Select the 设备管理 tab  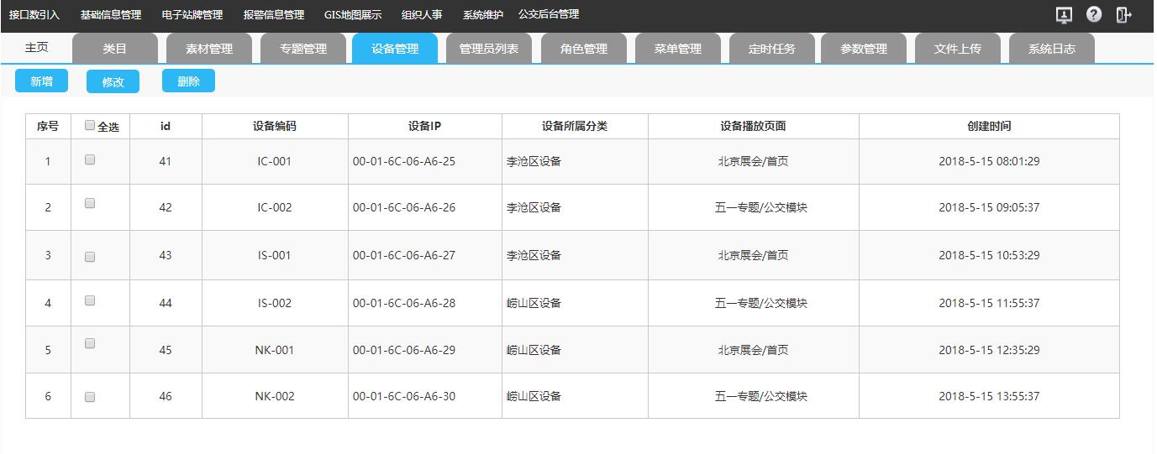[395, 49]
